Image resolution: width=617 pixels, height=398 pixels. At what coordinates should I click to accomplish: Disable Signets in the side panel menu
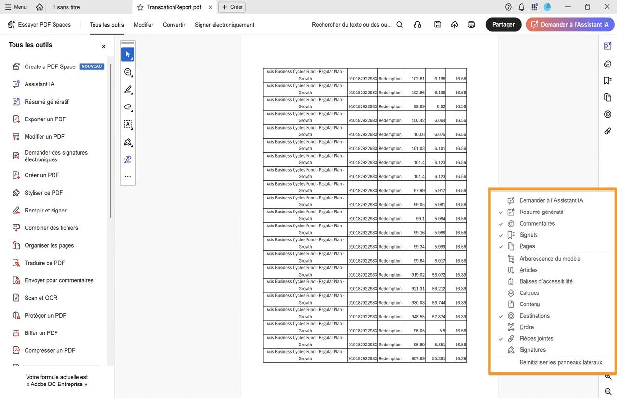pos(528,235)
